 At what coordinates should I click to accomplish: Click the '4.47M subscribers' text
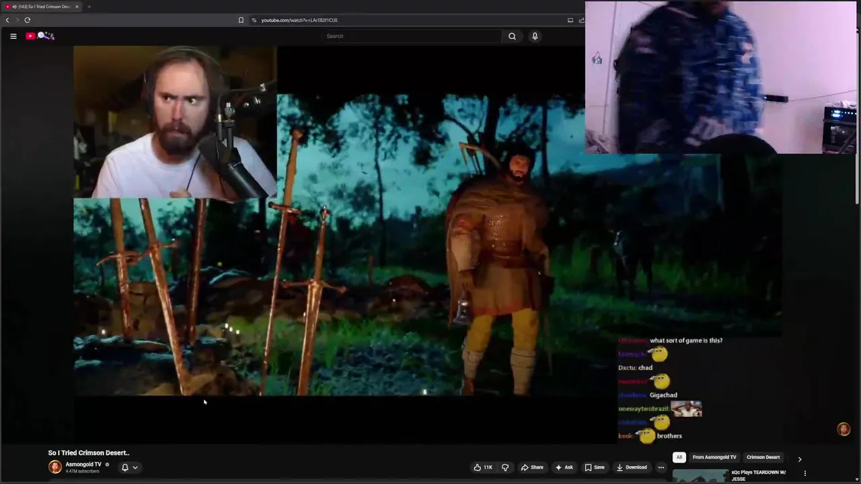point(82,471)
